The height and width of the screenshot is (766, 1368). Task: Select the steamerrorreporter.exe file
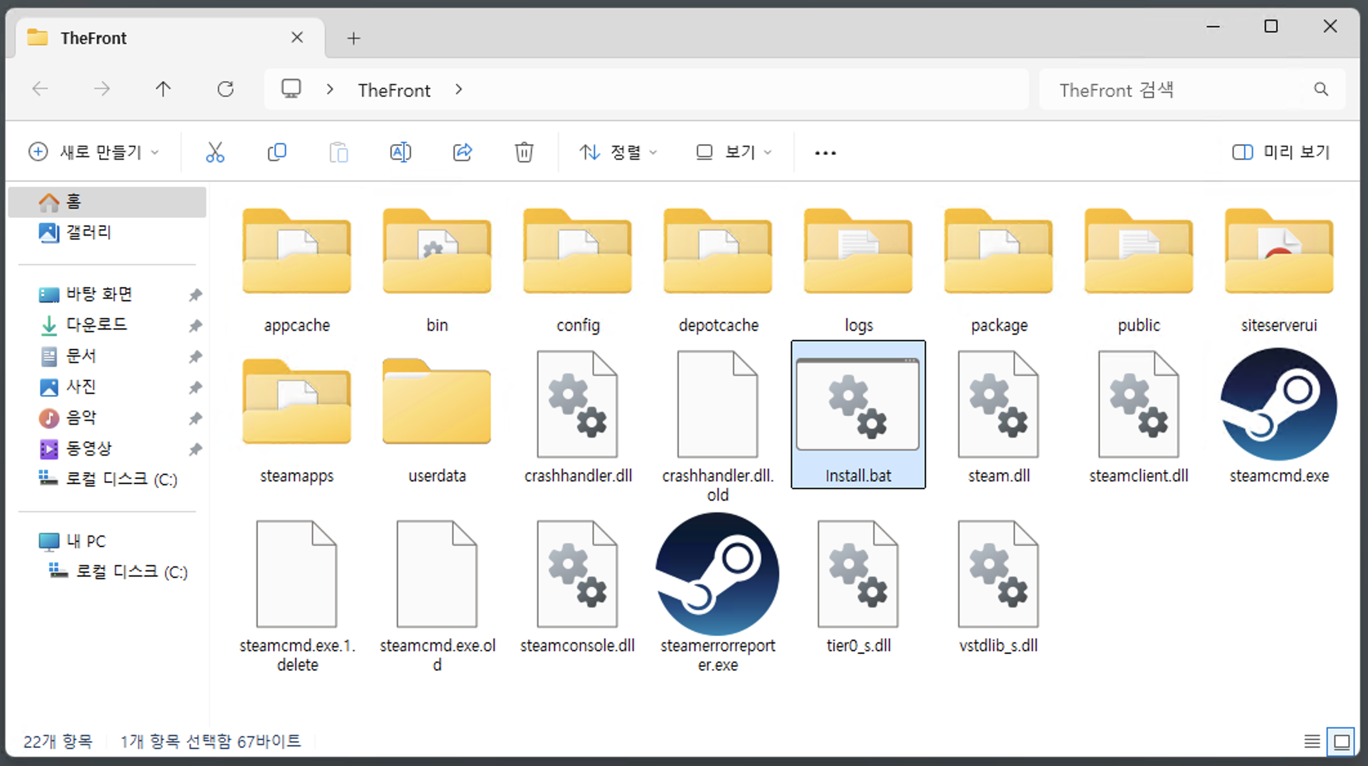point(717,593)
